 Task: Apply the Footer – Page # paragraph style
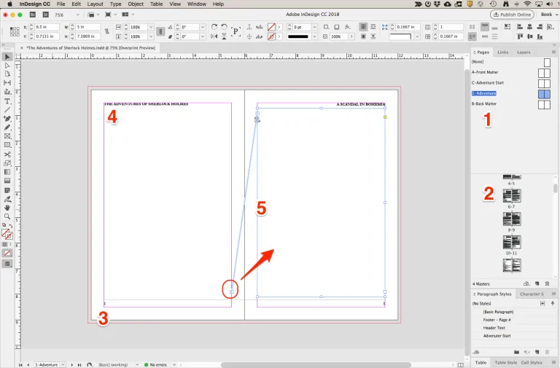[x=514, y=320]
